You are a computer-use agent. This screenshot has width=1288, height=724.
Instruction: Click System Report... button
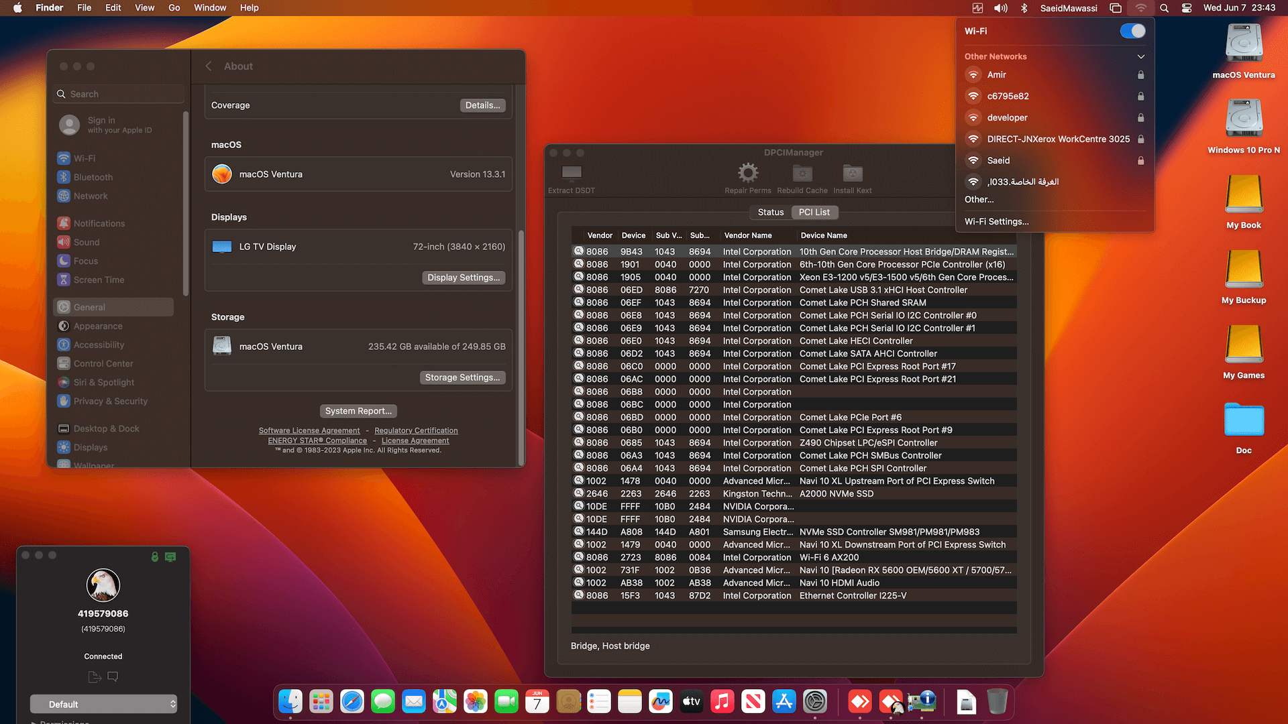coord(358,411)
